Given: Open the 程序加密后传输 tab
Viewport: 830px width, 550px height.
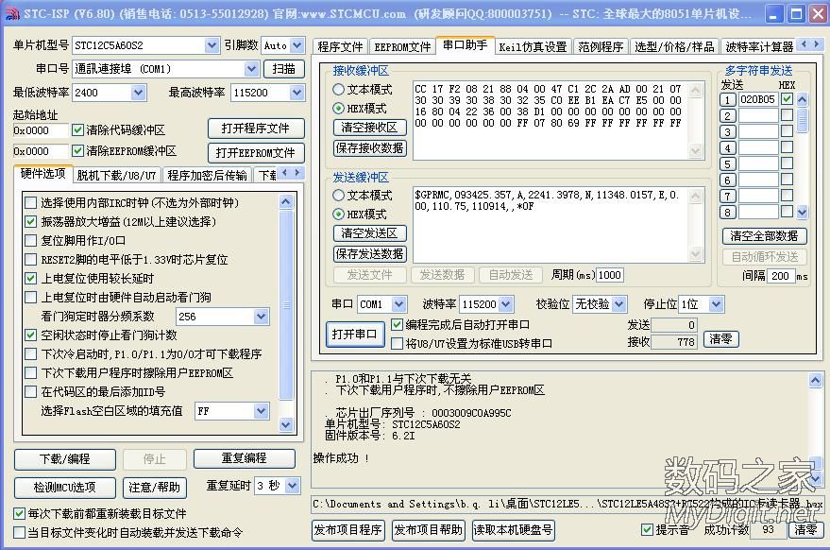Looking at the screenshot, I should [x=207, y=176].
